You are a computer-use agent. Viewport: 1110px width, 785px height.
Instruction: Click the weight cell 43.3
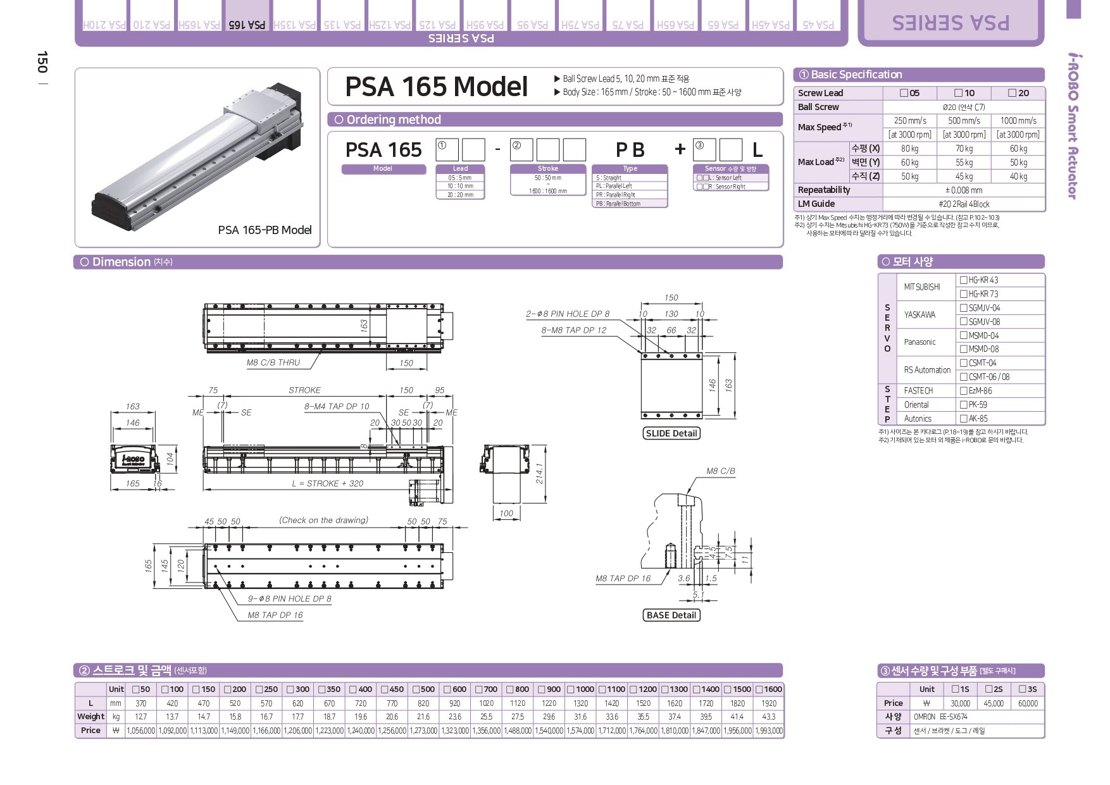(x=768, y=717)
